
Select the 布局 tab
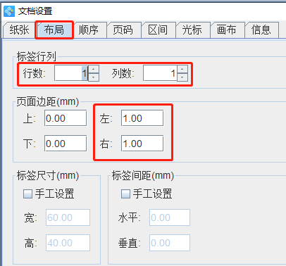coord(54,30)
